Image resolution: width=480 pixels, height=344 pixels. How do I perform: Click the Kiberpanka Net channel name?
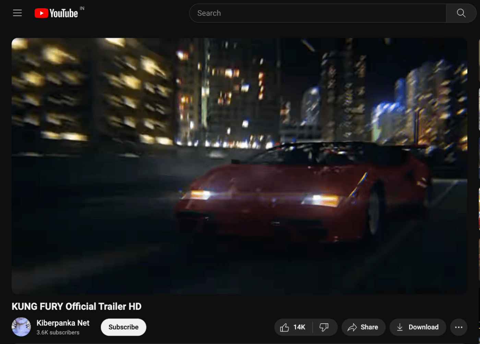[63, 323]
